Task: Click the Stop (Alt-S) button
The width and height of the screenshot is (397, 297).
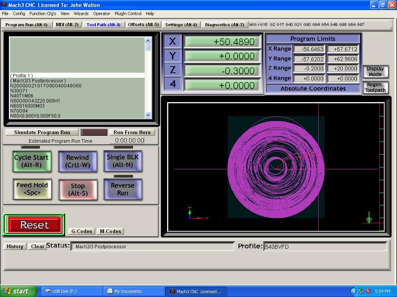Action: click(78, 189)
